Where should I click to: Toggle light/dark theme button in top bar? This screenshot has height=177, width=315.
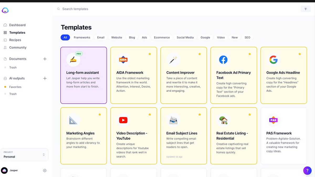click(x=306, y=9)
